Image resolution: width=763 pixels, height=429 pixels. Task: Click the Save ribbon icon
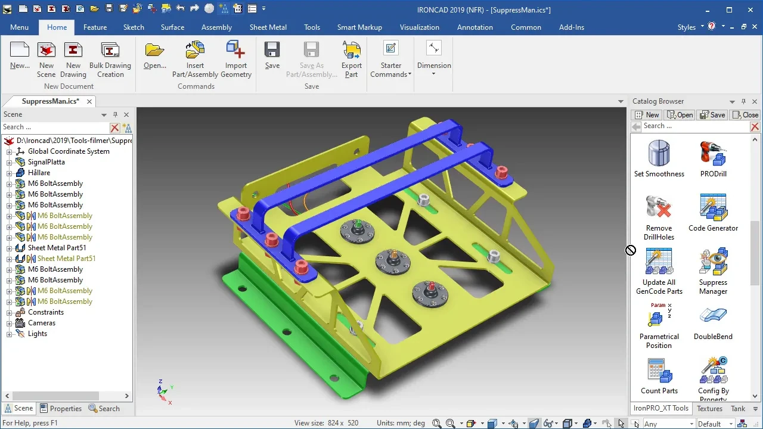(272, 56)
